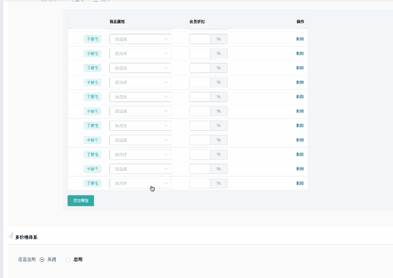Image resolution: width=393 pixels, height=278 pixels.
Task: Click the 是否启用 label
Action: [x=27, y=260]
